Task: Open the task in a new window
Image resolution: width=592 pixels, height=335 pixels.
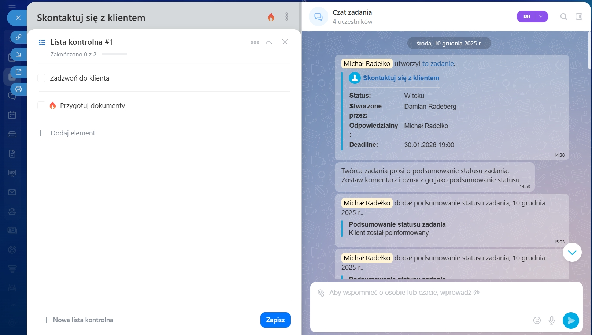Action: tap(18, 72)
